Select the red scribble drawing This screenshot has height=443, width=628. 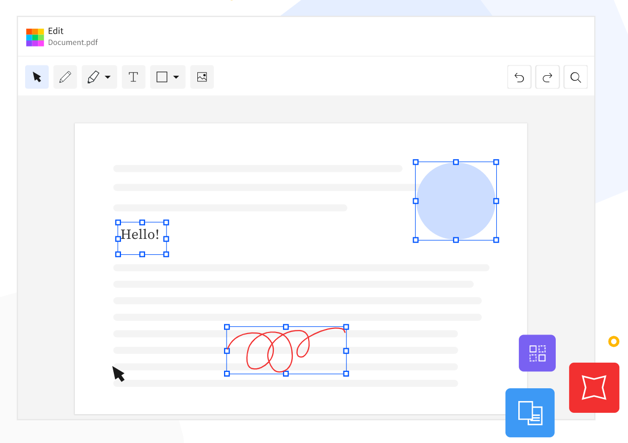[286, 350]
